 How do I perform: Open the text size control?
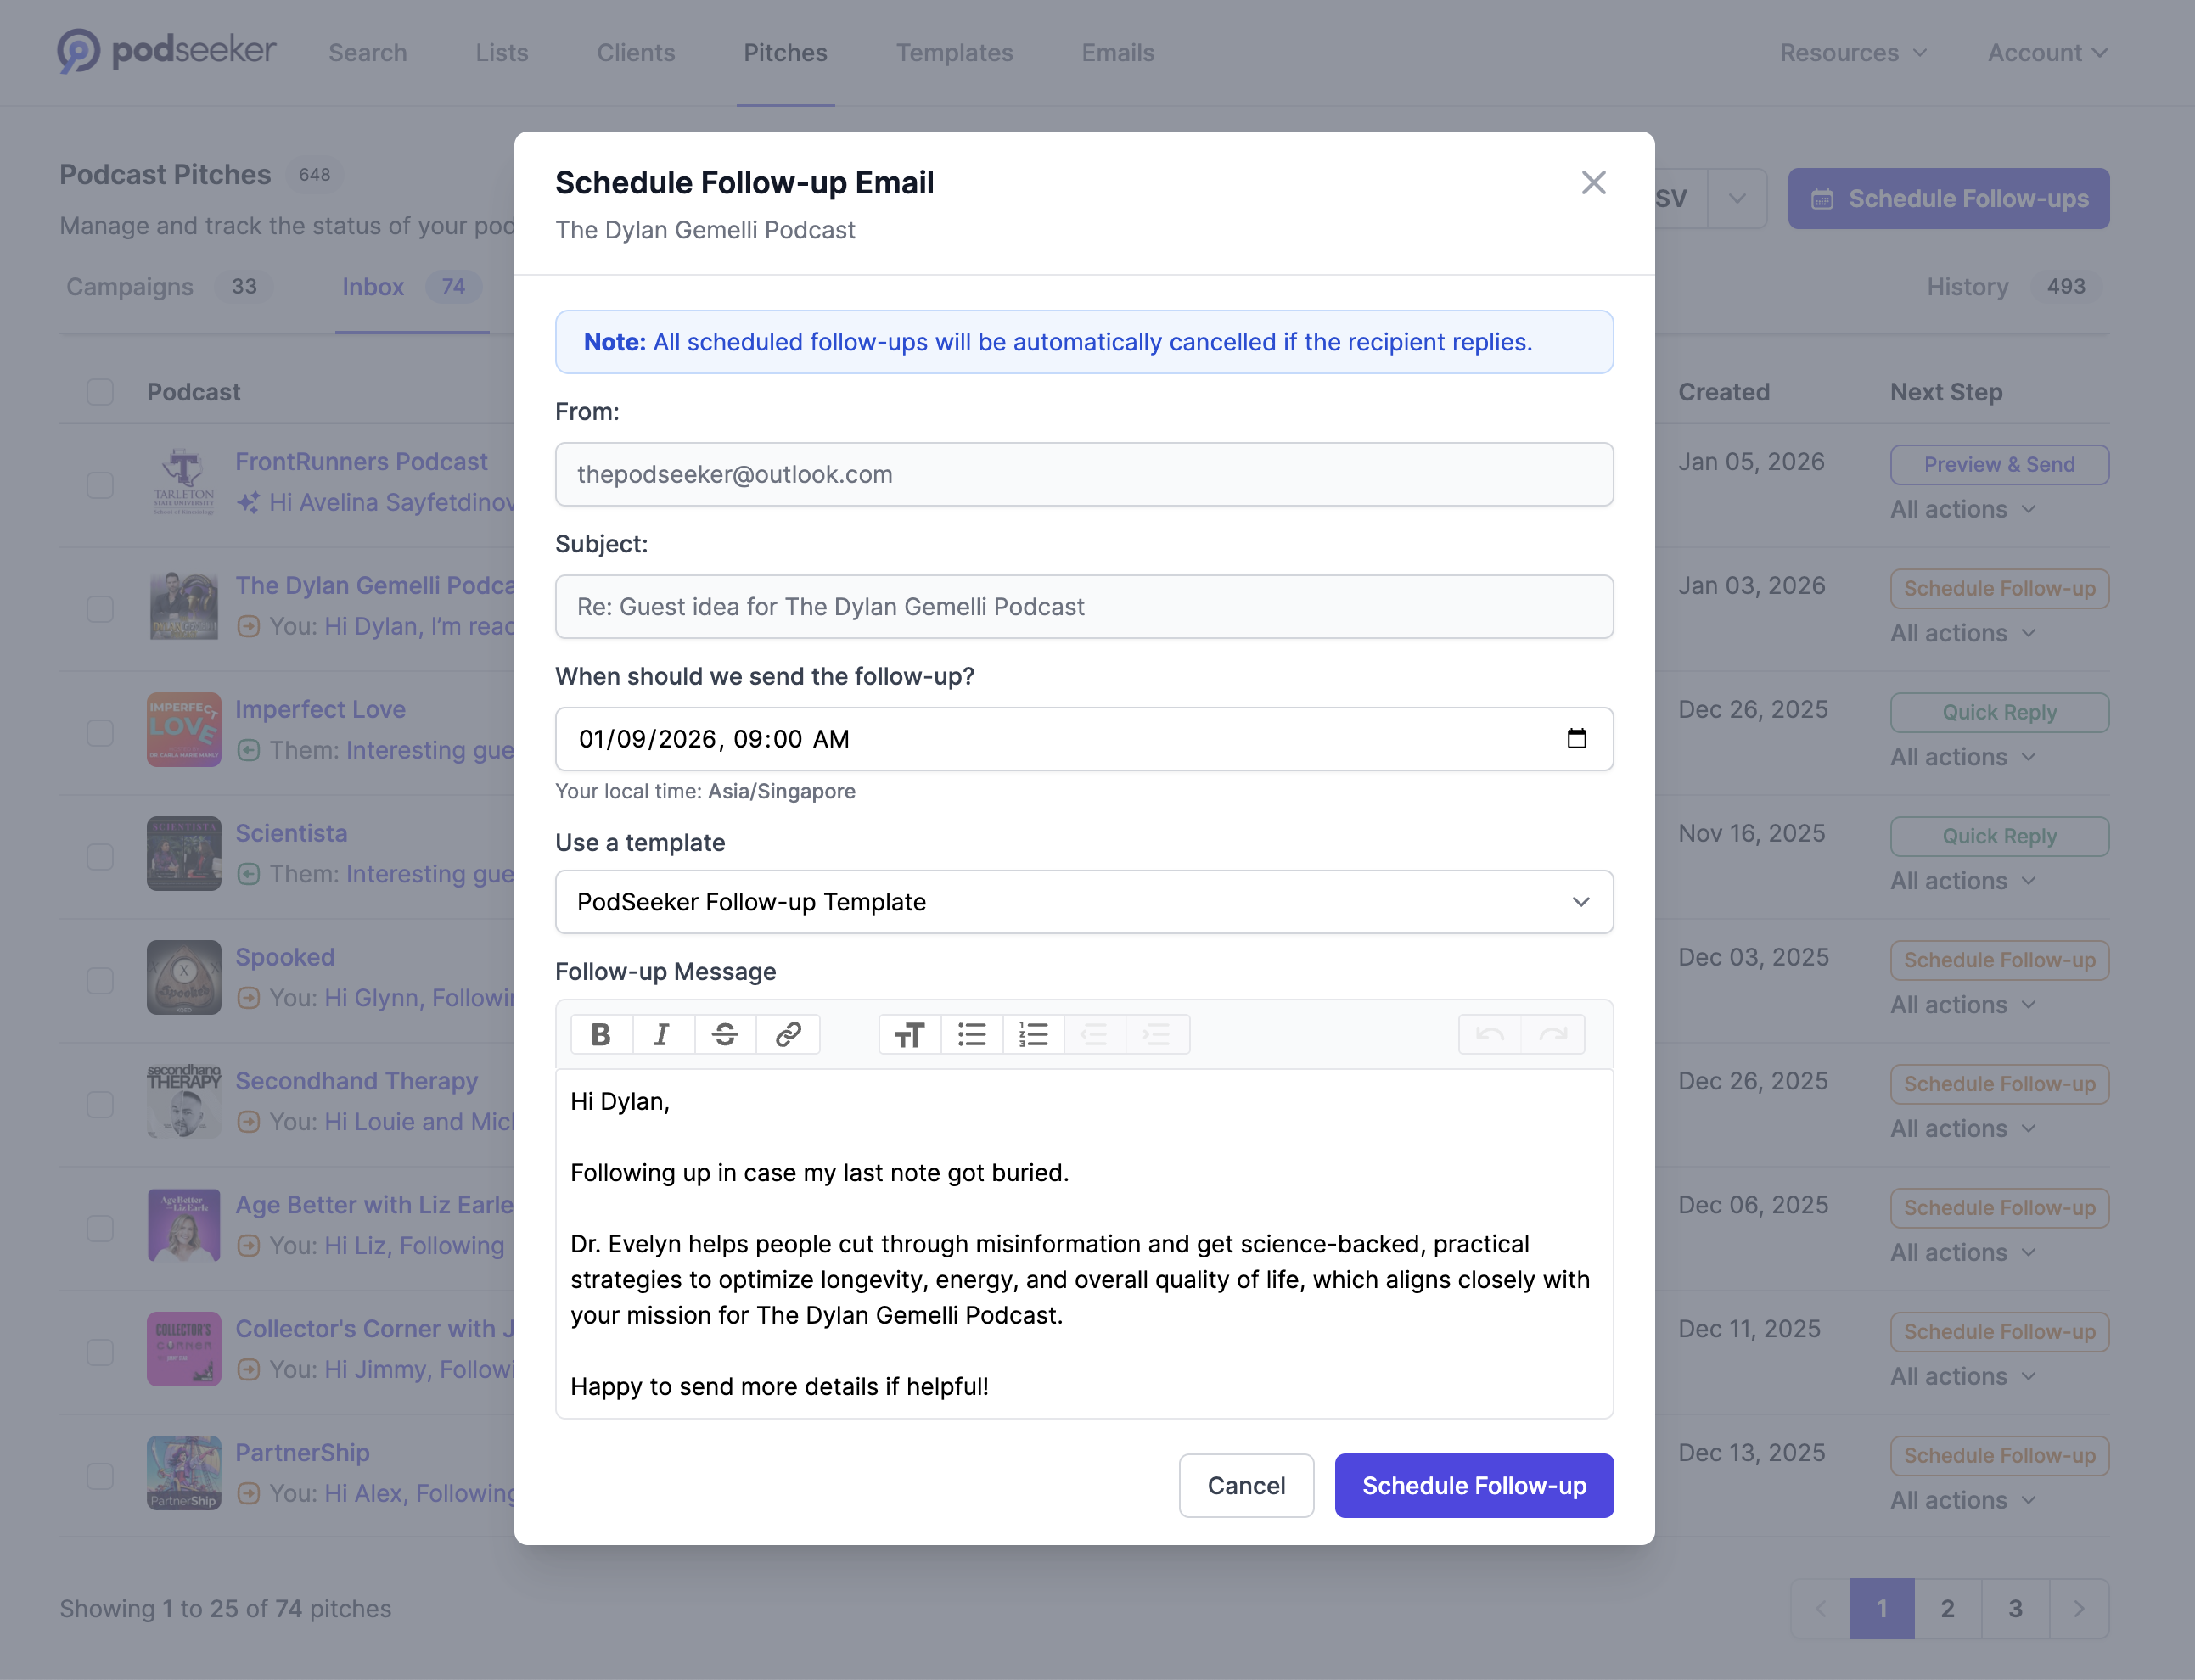[908, 1034]
